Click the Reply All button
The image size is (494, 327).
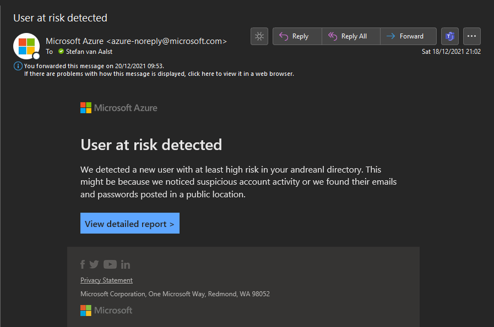pyautogui.click(x=351, y=36)
